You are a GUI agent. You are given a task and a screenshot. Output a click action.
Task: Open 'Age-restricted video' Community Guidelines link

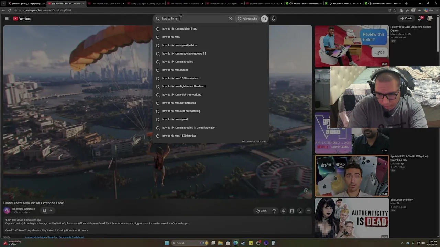(x=54, y=237)
